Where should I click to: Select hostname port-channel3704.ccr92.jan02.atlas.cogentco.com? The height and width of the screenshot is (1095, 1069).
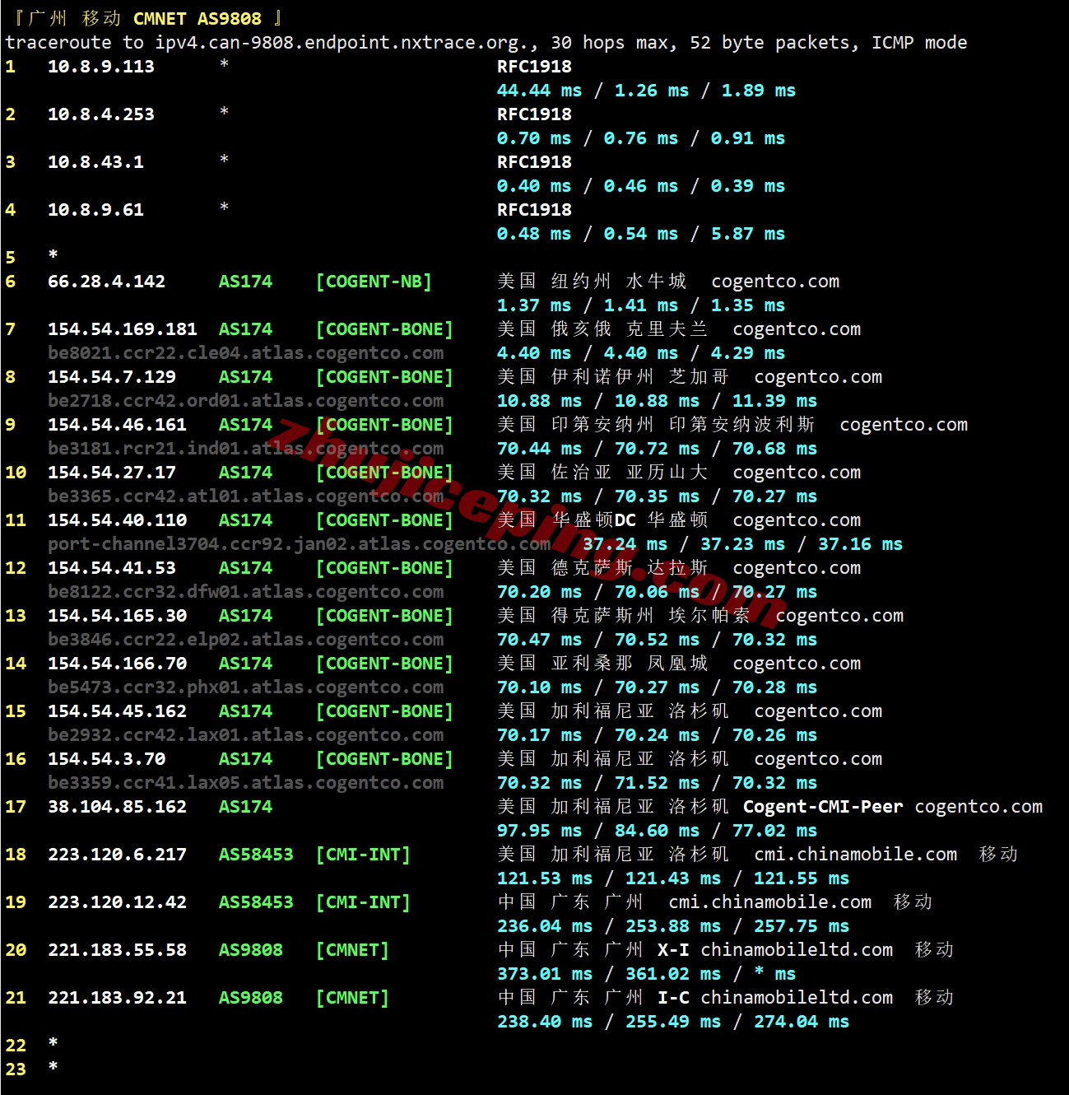(x=299, y=544)
